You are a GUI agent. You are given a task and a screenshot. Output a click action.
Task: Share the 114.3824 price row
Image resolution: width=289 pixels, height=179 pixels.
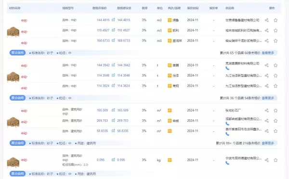coord(266,86)
